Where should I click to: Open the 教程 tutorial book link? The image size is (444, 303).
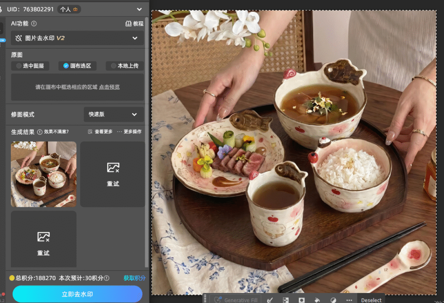(x=134, y=24)
